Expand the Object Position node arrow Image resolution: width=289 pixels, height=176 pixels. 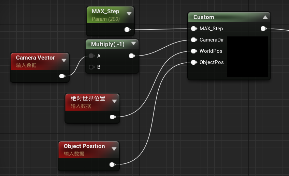[x=114, y=149]
